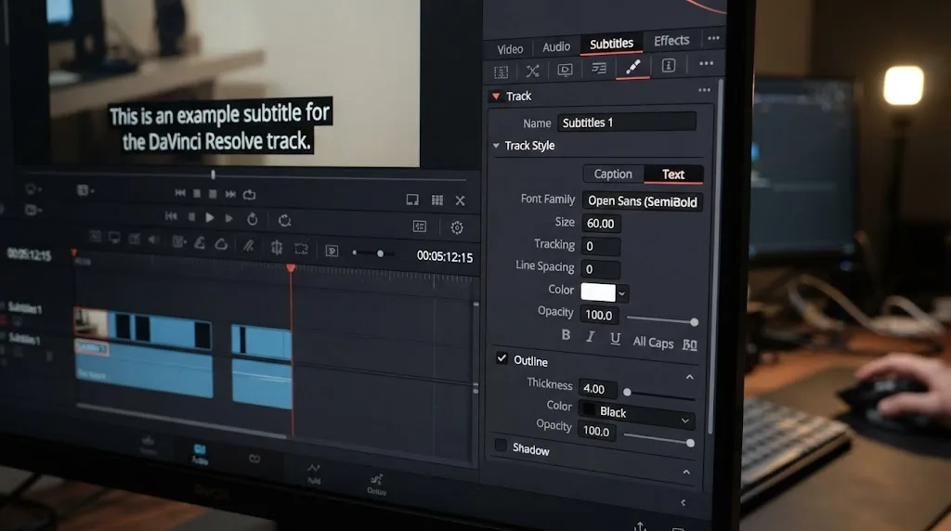Enable the Shadow checkbox

501,446
